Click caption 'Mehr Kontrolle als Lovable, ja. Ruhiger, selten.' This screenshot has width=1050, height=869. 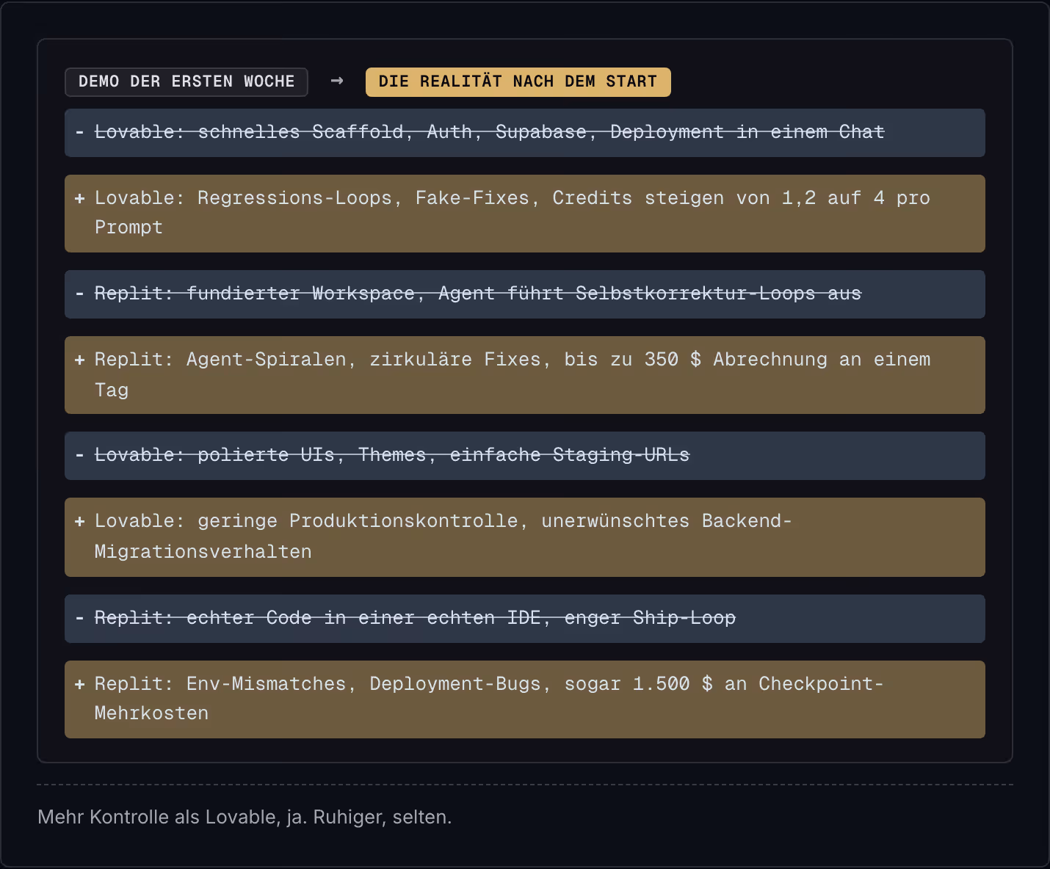point(245,817)
